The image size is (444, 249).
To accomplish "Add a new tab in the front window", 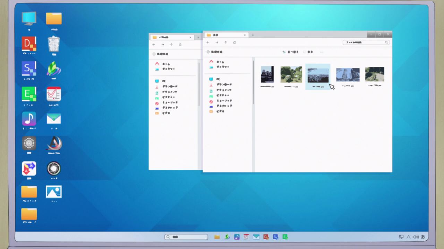I will (253, 35).
